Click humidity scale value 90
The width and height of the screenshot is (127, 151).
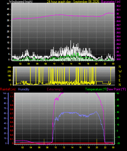click(x=5, y=98)
